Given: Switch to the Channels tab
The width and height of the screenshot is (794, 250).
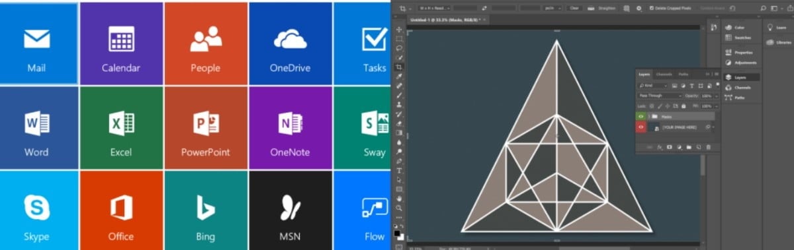Looking at the screenshot, I should [664, 74].
